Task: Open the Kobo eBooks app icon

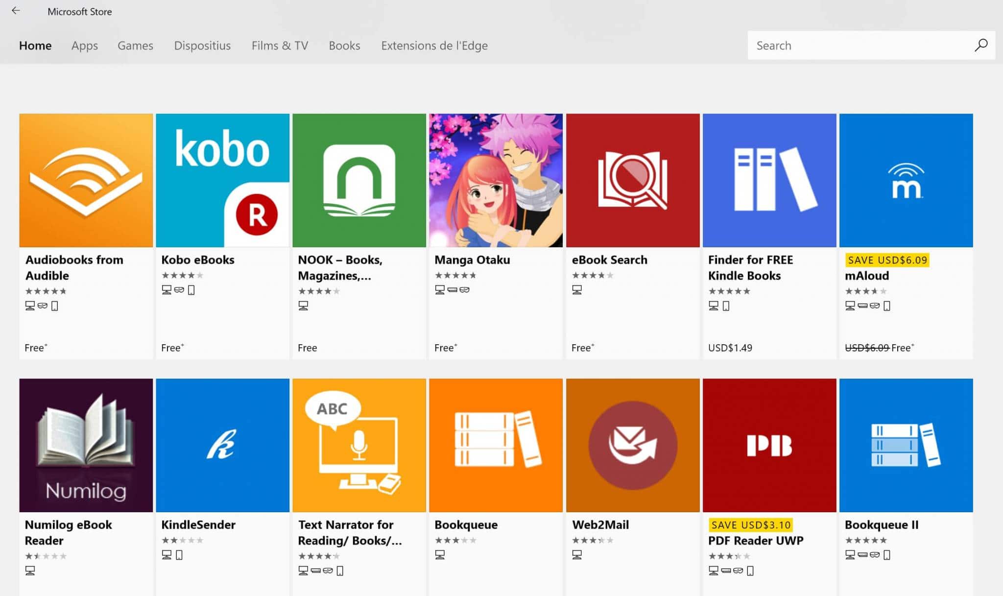Action: tap(223, 180)
